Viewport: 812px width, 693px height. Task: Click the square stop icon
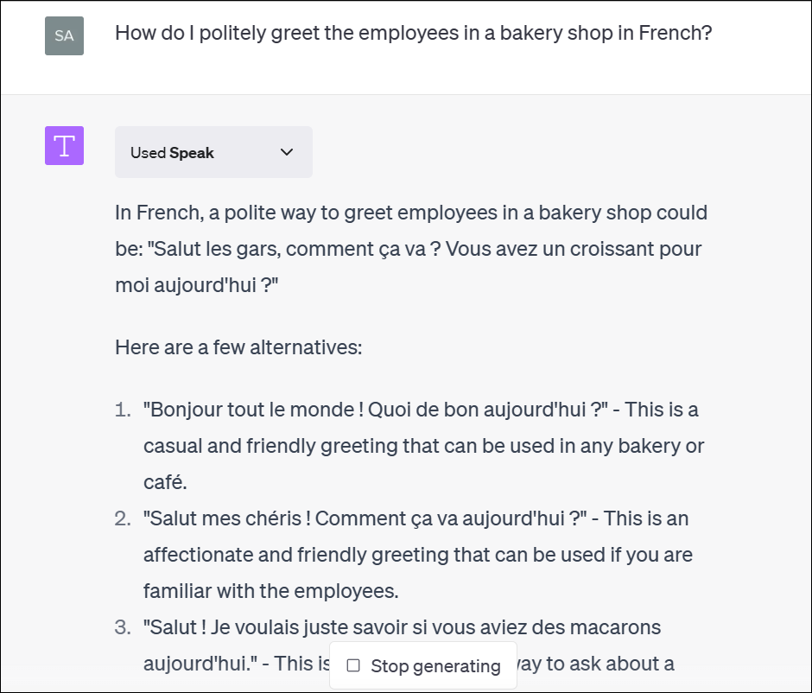pos(353,665)
